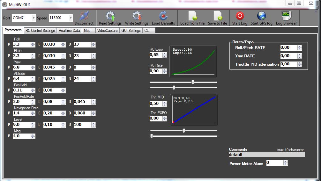Click the Thr. MID slider handle

pyautogui.click(x=184, y=130)
